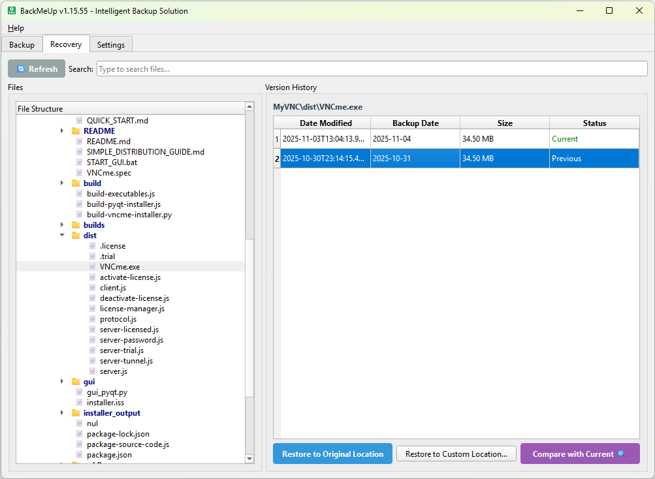The image size is (655, 479).
Task: Click the file icon beside server.js
Action: click(x=92, y=371)
